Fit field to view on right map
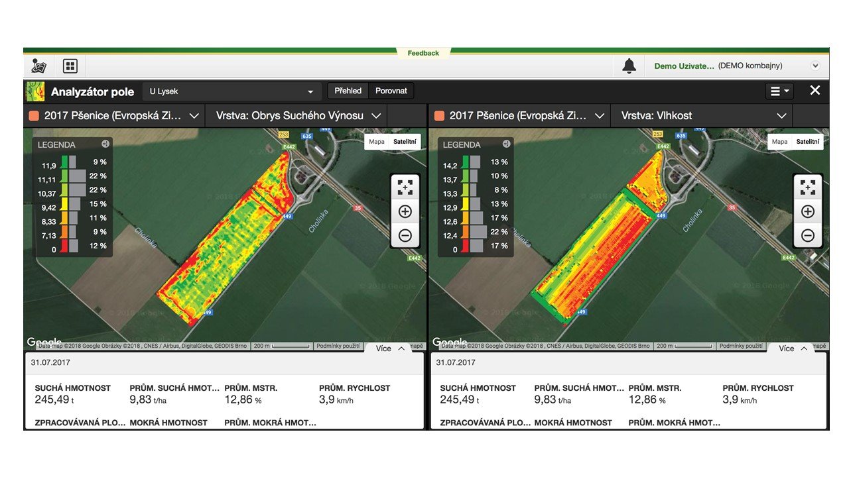Screen dimensions: 849x477 pyautogui.click(x=807, y=187)
